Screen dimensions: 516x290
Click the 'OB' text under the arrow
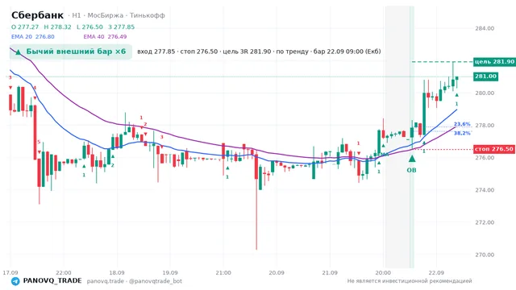(412, 170)
